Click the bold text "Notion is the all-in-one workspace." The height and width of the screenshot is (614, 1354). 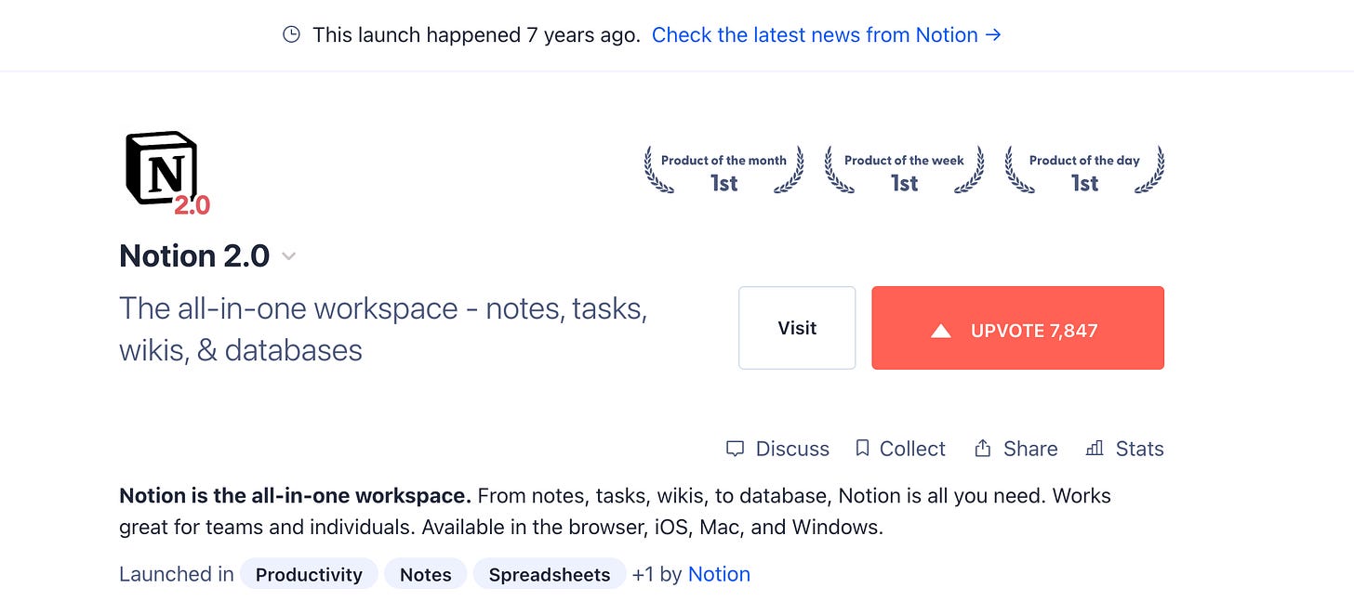[x=296, y=495]
